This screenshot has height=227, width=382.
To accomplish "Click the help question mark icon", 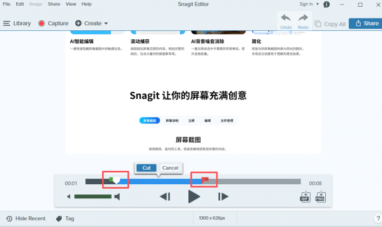I will click(378, 218).
